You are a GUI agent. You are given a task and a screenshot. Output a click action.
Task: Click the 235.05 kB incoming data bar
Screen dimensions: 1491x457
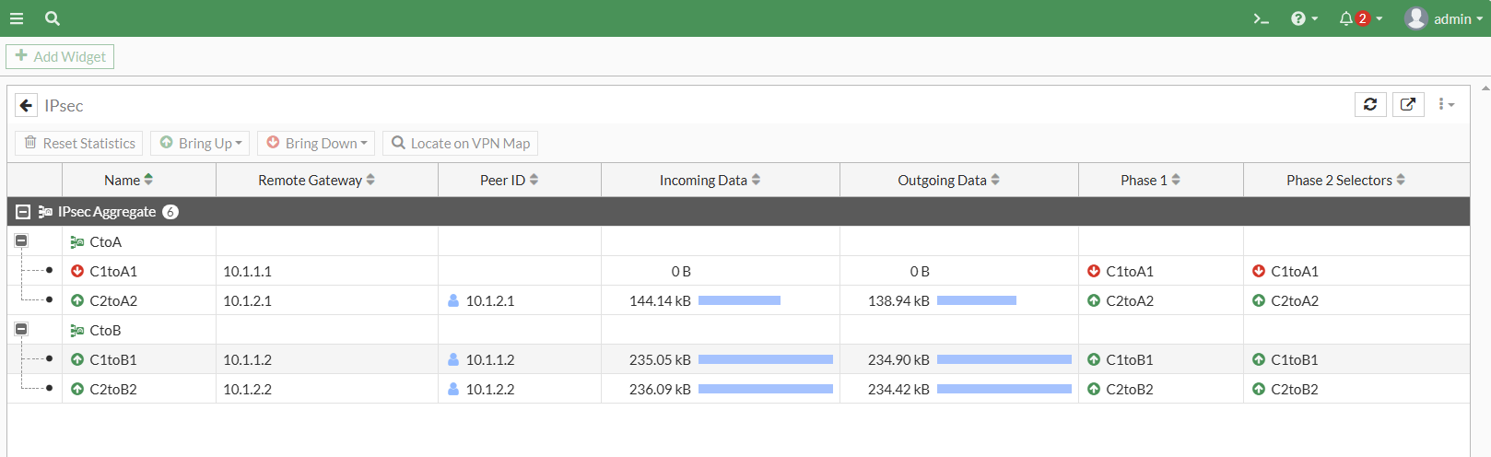[766, 359]
